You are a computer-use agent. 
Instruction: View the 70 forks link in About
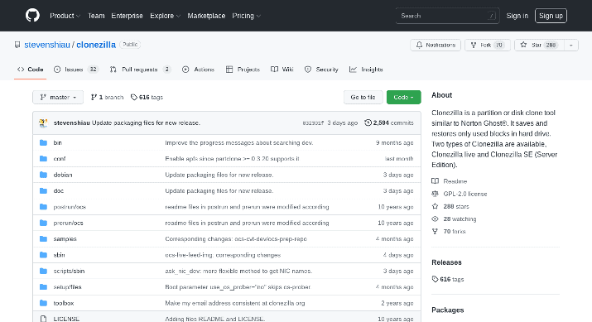point(449,232)
